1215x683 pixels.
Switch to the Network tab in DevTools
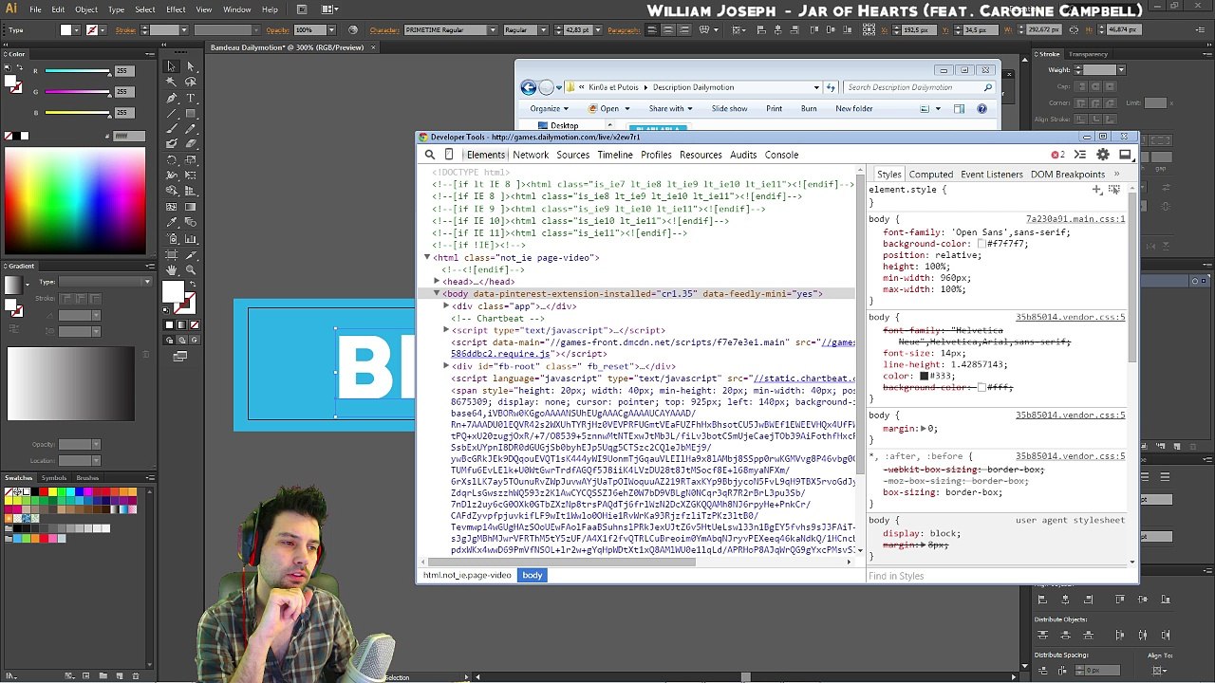point(531,155)
